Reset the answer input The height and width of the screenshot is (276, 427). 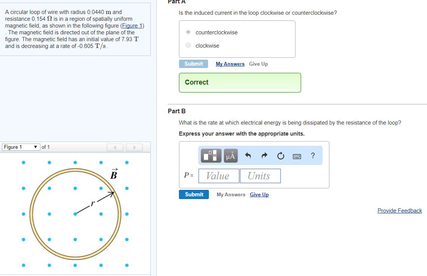[x=280, y=156]
